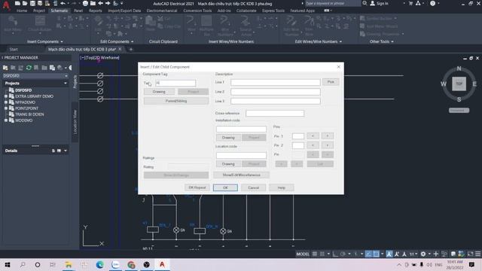Click the OK-Repeat button
The width and height of the screenshot is (482, 271).
coord(197,187)
